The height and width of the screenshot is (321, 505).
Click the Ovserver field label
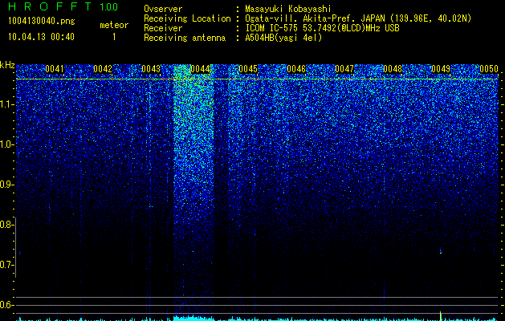point(163,9)
